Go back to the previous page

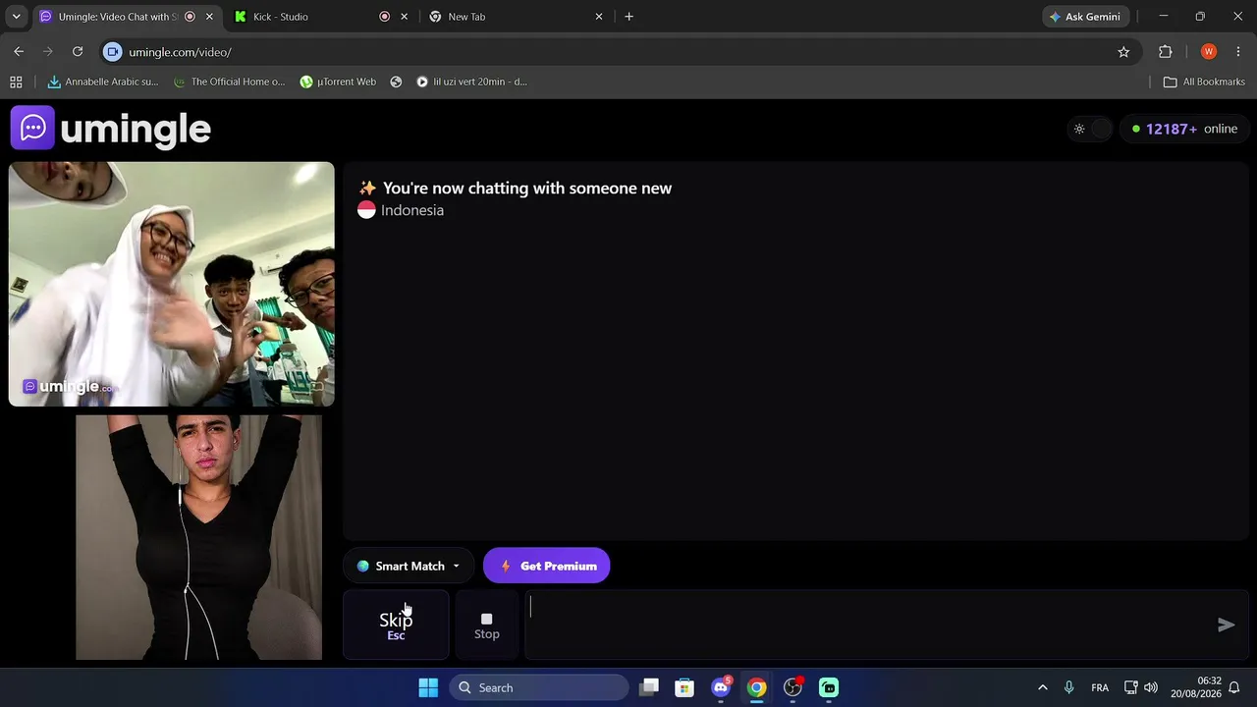click(x=19, y=52)
